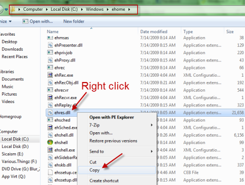Click the ehrecvr application icon
The image size is (245, 185).
click(x=50, y=90)
